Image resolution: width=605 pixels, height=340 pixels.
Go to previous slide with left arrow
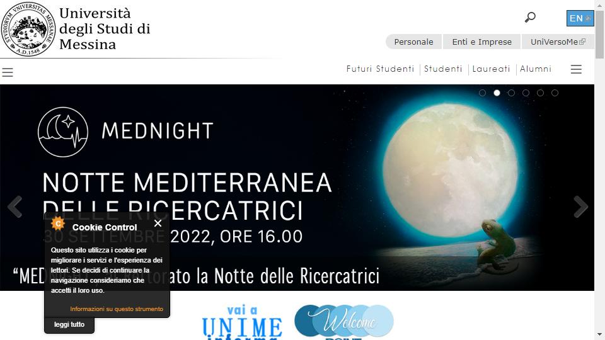coord(15,207)
